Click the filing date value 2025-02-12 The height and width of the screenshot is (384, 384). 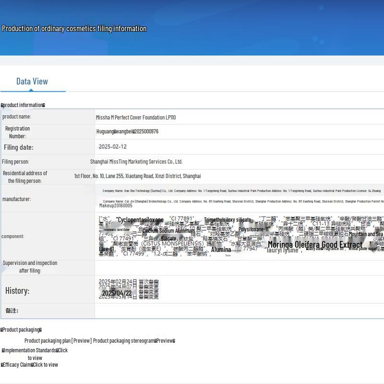[113, 147]
